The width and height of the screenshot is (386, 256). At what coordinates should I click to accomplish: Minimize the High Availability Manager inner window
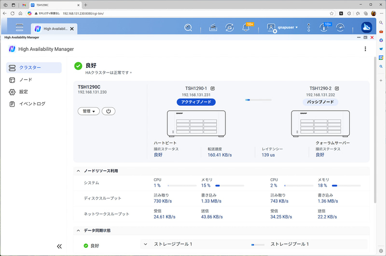[x=358, y=38]
